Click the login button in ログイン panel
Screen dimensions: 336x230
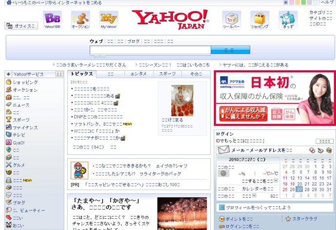pyautogui.click(x=324, y=141)
